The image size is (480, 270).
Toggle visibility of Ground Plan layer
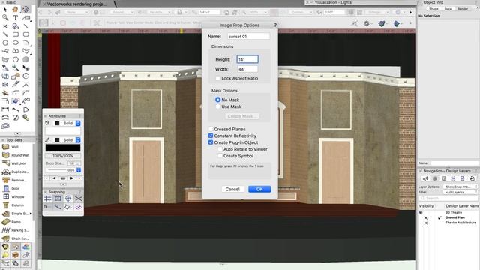pos(425,217)
